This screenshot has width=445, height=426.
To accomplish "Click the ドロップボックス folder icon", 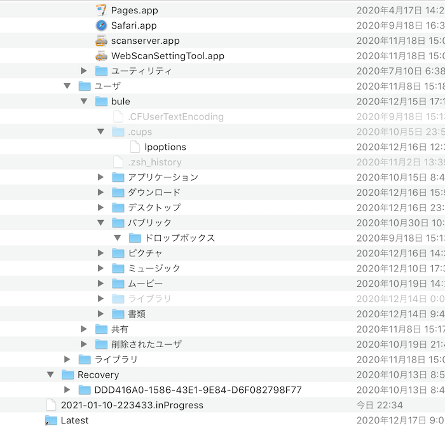I will 135,238.
